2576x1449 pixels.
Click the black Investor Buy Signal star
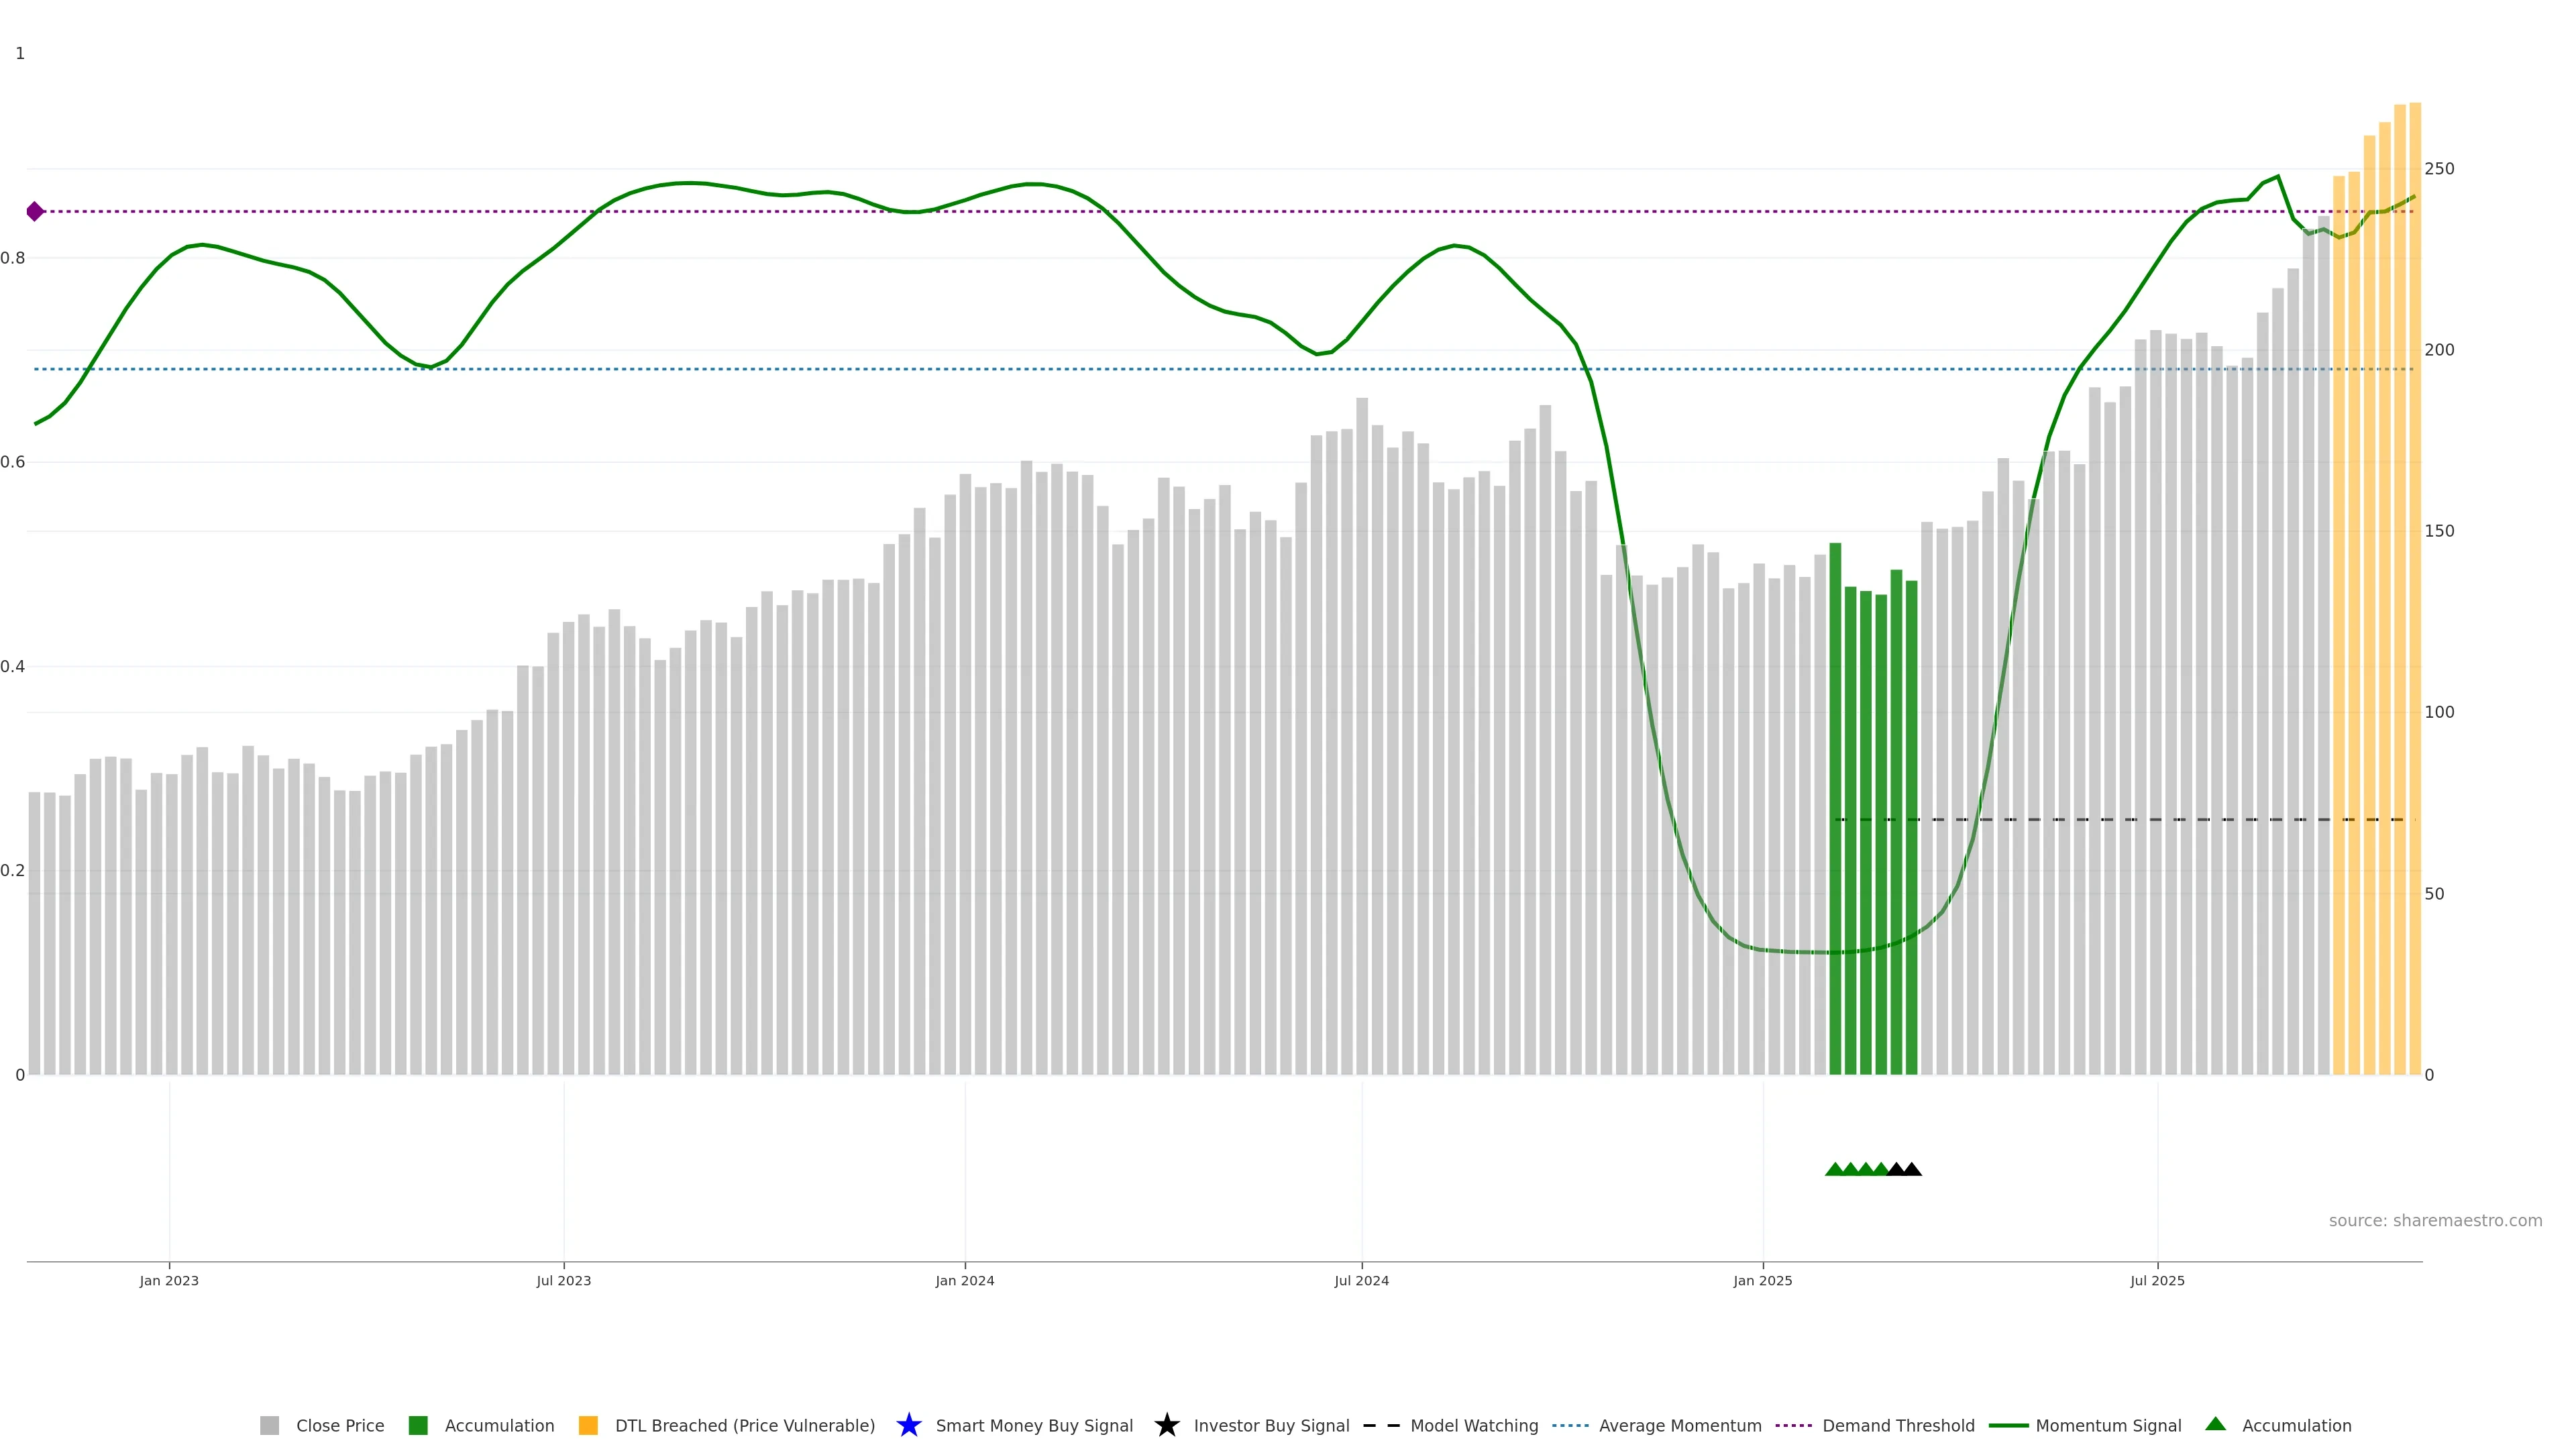[1166, 1425]
